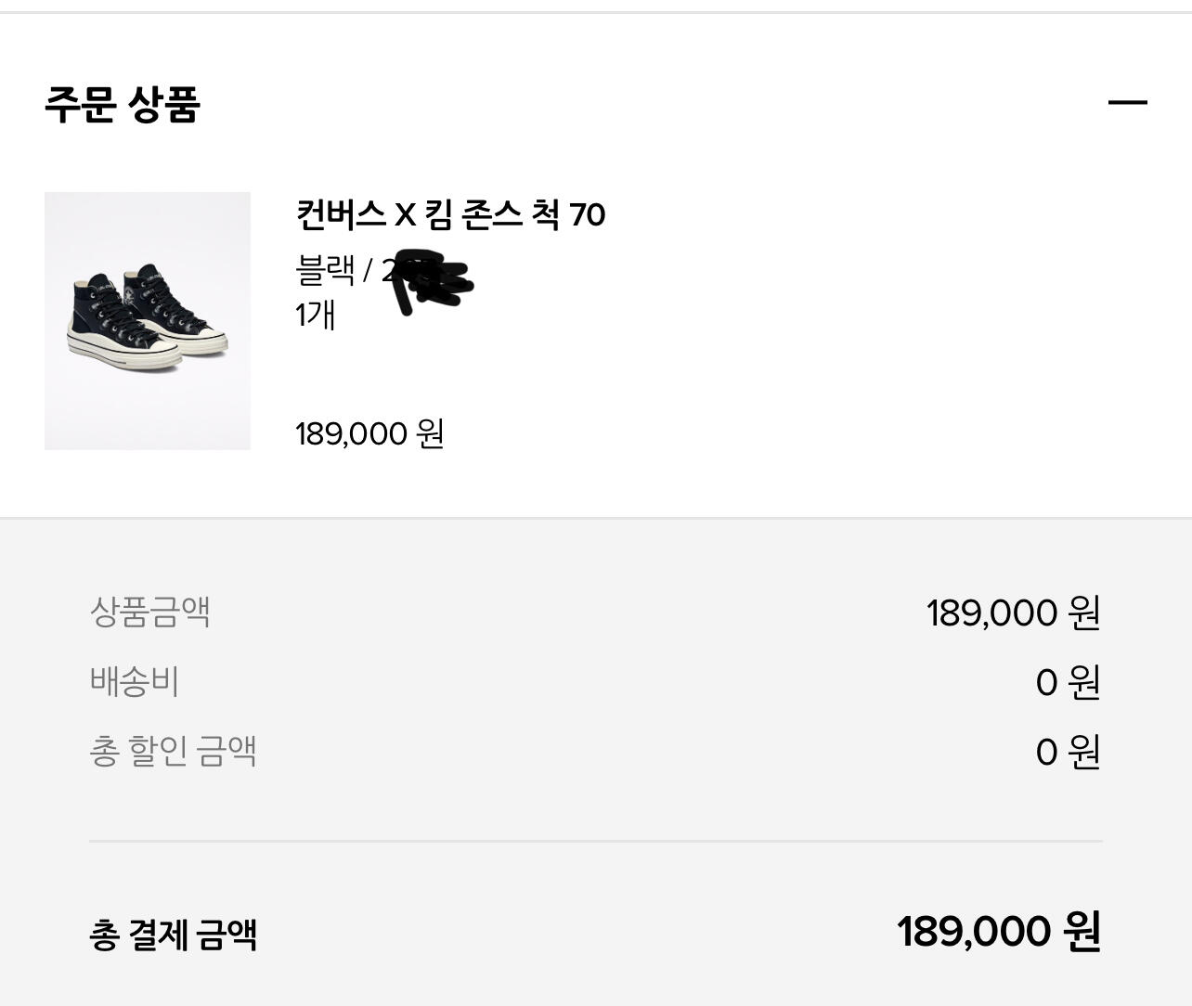The image size is (1192, 1006).
Task: Click the 1개 quantity text
Action: click(315, 315)
